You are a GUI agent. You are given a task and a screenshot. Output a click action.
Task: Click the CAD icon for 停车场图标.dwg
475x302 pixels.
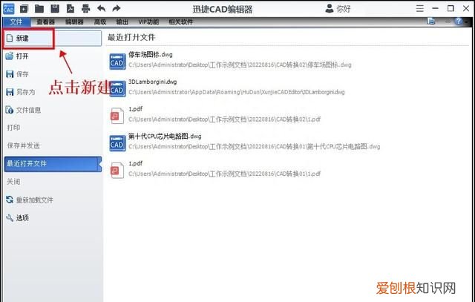(x=117, y=61)
